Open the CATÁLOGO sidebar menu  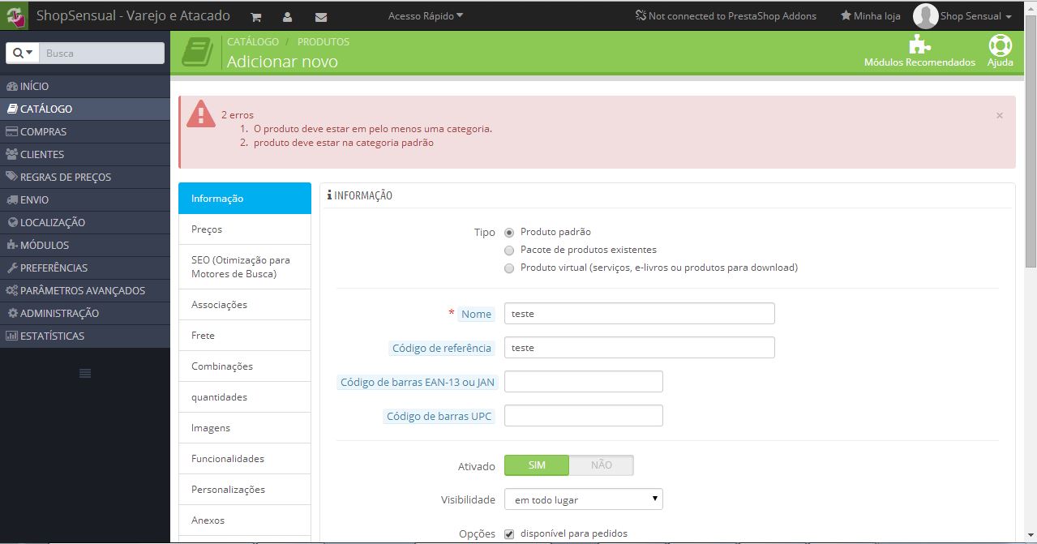point(85,109)
